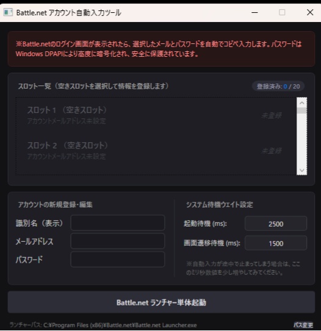This screenshot has height=331, width=321.
Task: Focus the 識別名（表示） input field
Action: coord(118,223)
